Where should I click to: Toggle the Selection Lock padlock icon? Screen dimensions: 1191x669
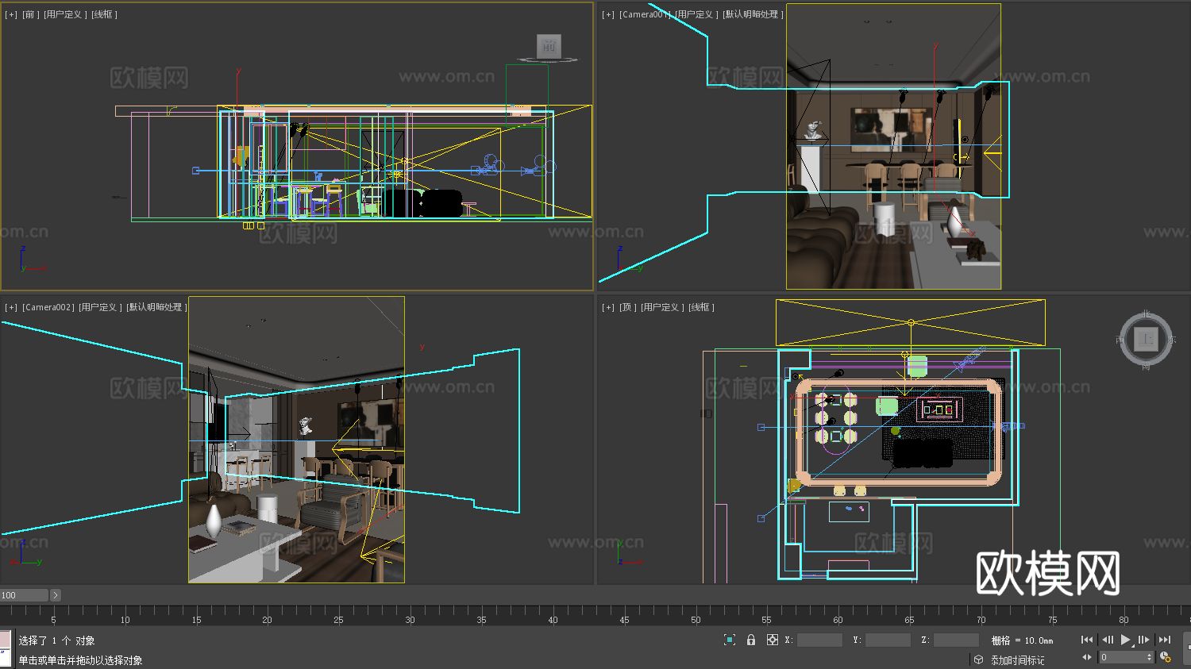click(x=751, y=640)
